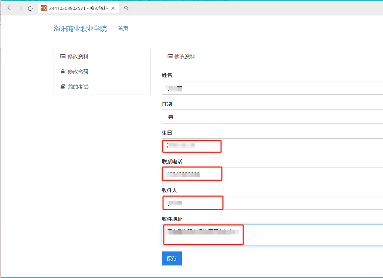Click into the 姓名 input field
383x278 pixels.
click(272, 88)
